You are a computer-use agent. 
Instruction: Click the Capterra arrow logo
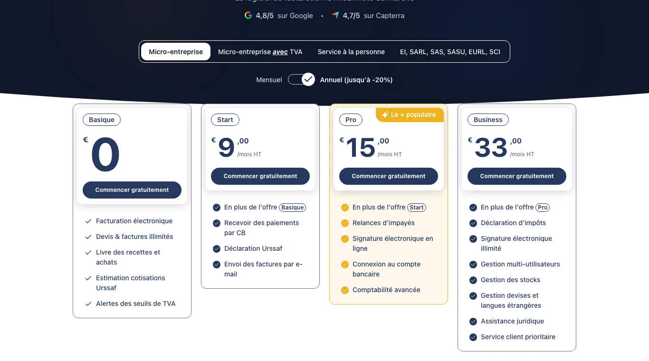point(335,15)
